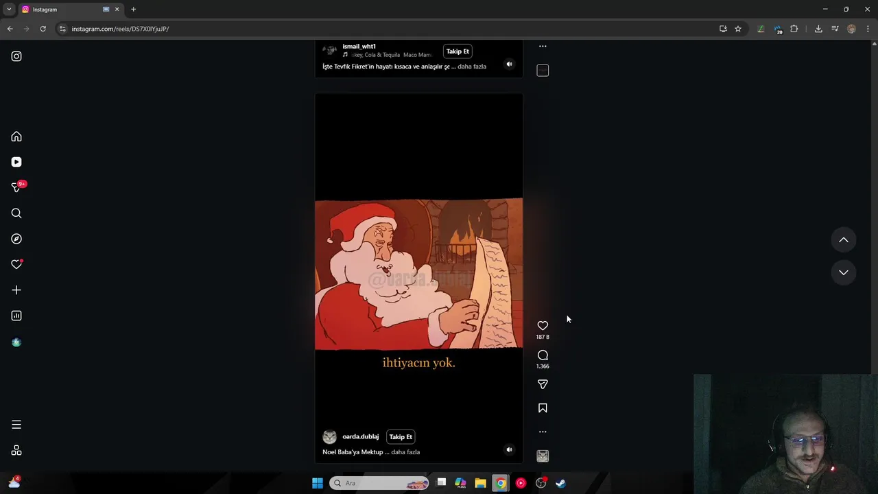Open ismail_wht1 profile name
The image size is (878, 494).
pos(359,46)
